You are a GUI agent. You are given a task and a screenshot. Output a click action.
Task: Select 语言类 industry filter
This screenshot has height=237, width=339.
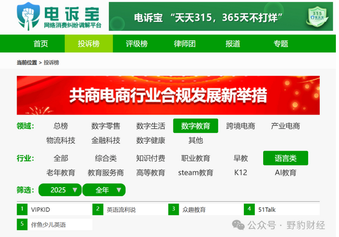tap(286, 158)
